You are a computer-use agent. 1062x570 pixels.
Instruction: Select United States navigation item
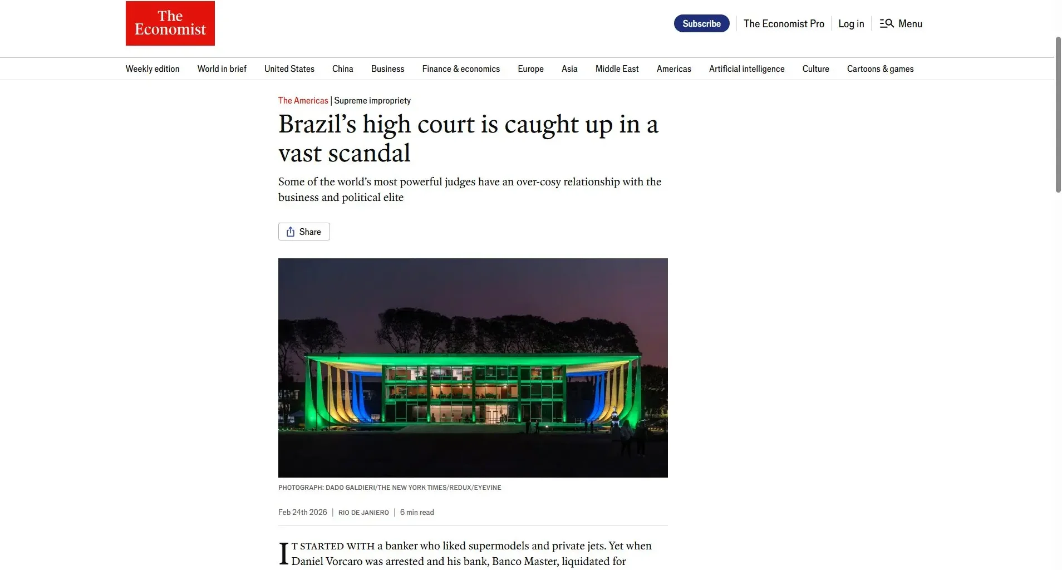point(289,68)
